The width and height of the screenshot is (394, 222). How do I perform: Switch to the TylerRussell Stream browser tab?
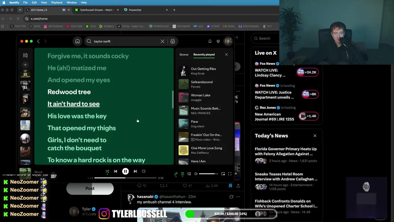coord(96,10)
